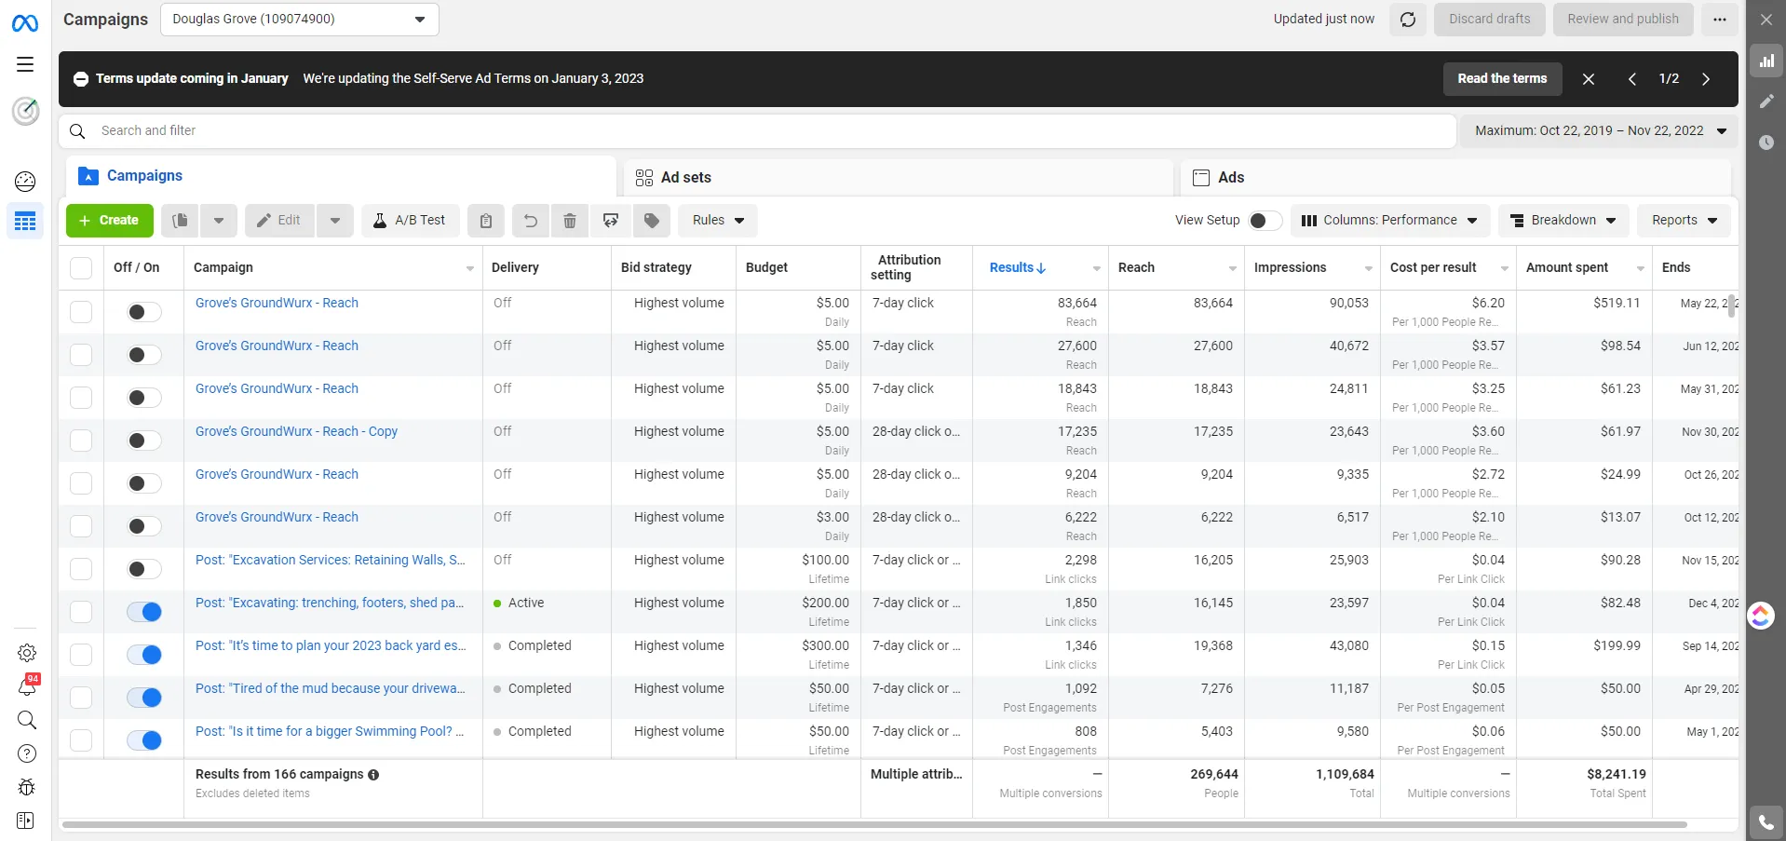Turn on the Grove's GroundWurx - Reach - Copy campaign

click(144, 441)
